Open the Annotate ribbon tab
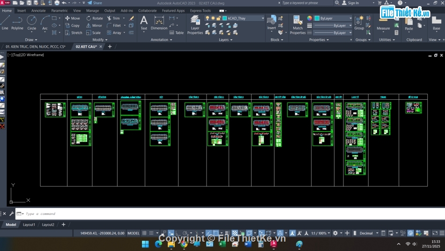Viewport: 445px width, 251px height. coord(38,10)
